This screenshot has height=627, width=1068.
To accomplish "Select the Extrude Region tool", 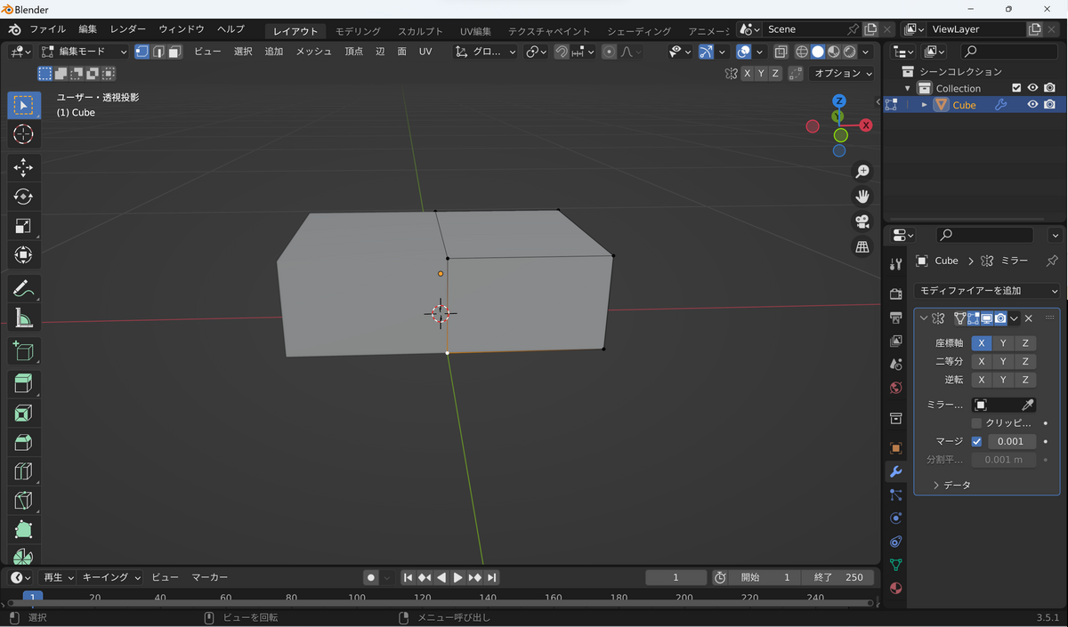I will (x=24, y=384).
